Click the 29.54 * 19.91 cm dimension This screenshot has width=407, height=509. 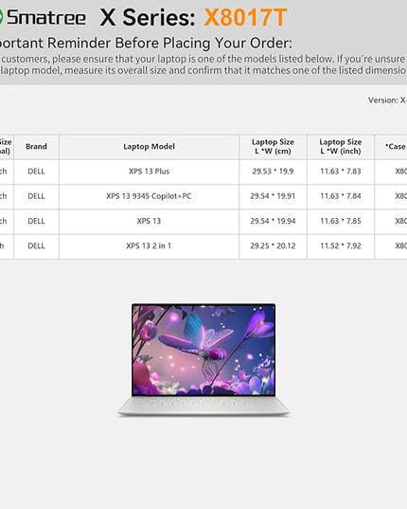273,196
